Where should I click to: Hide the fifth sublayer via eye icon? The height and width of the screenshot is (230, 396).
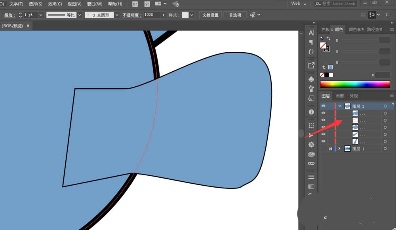point(323,141)
